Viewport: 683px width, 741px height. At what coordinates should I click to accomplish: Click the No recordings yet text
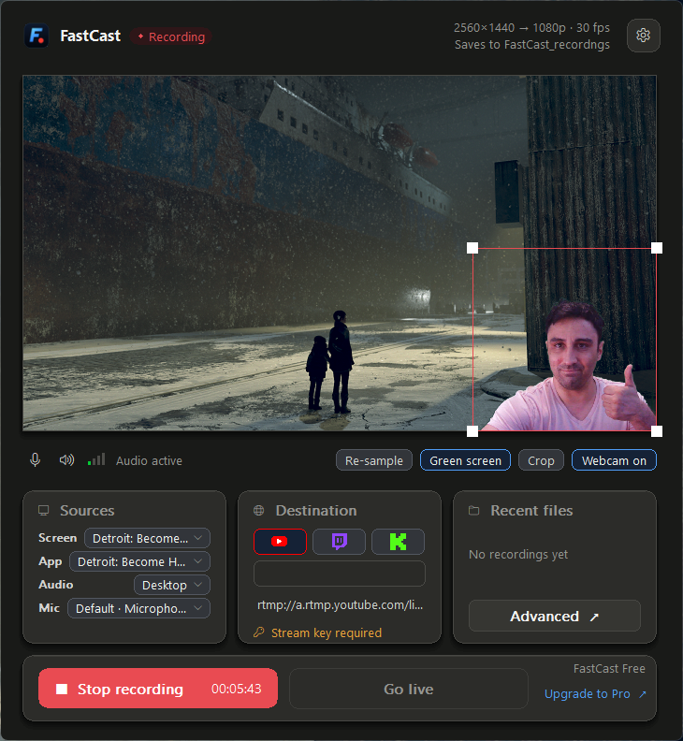click(518, 554)
